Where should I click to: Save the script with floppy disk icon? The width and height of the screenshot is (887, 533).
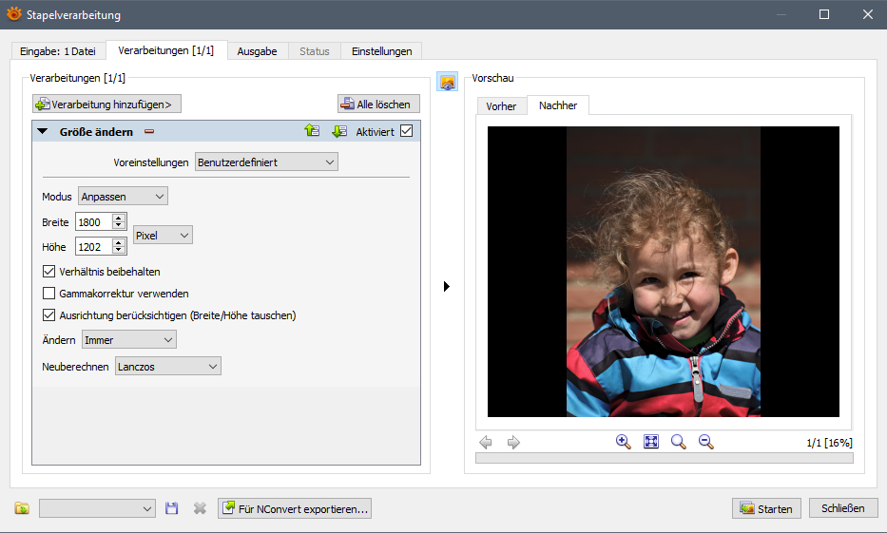[x=172, y=508]
